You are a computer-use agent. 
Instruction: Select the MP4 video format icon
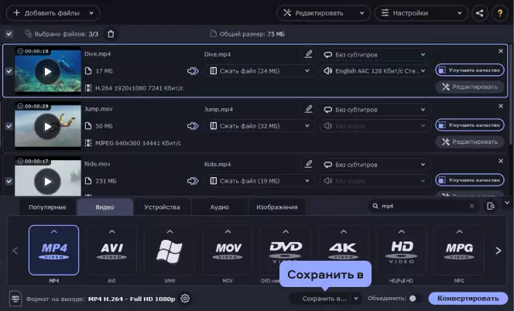click(x=53, y=250)
